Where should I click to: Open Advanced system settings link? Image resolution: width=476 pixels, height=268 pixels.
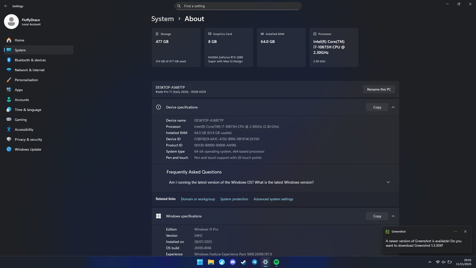pos(273,199)
